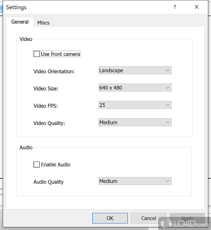Click the Cancel button
The height and width of the screenshot is (230, 211).
(148, 218)
